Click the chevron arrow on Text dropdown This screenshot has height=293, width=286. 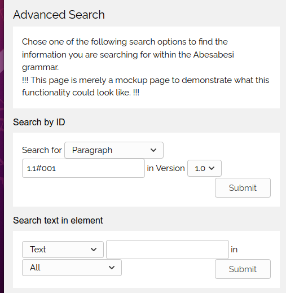(94, 250)
